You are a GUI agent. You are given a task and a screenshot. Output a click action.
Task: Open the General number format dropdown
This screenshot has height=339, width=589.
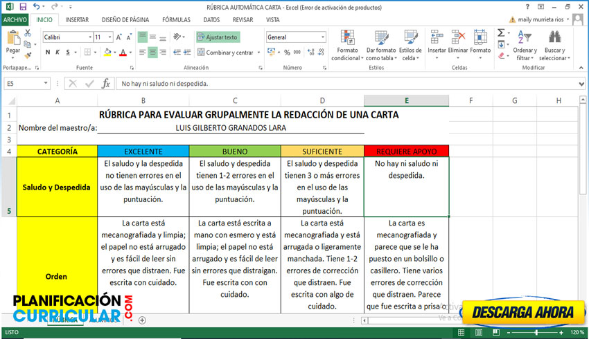pos(323,37)
